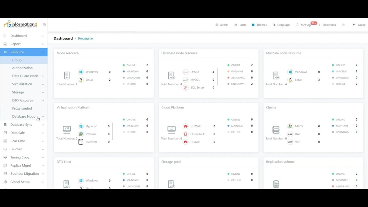Click the WARNING status label
The height and width of the screenshot is (207, 368).
[x=237, y=72]
